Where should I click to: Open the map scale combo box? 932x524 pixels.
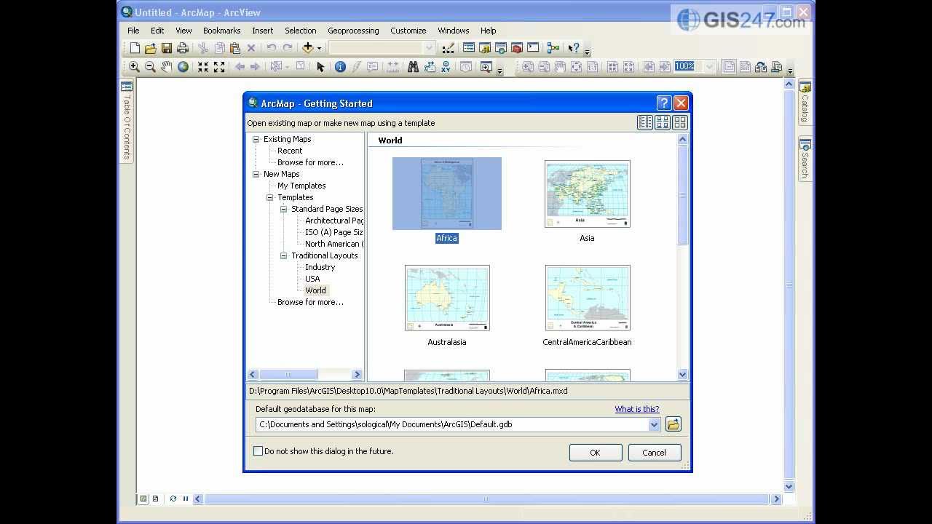pos(382,48)
